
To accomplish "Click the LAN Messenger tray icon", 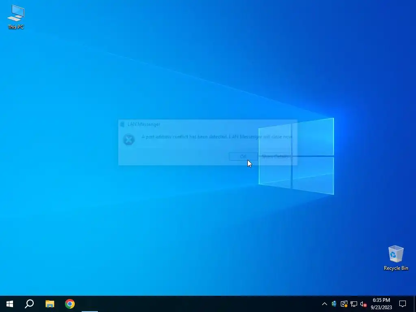I will pyautogui.click(x=334, y=304).
